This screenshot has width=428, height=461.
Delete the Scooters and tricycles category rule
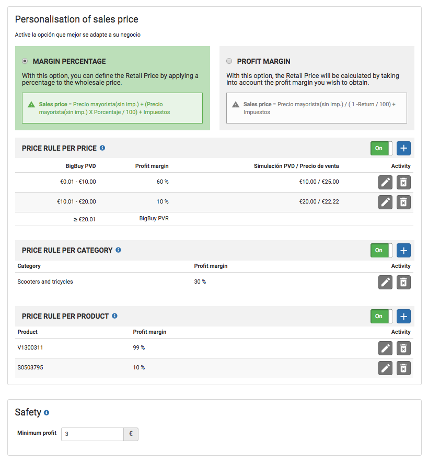(x=403, y=283)
